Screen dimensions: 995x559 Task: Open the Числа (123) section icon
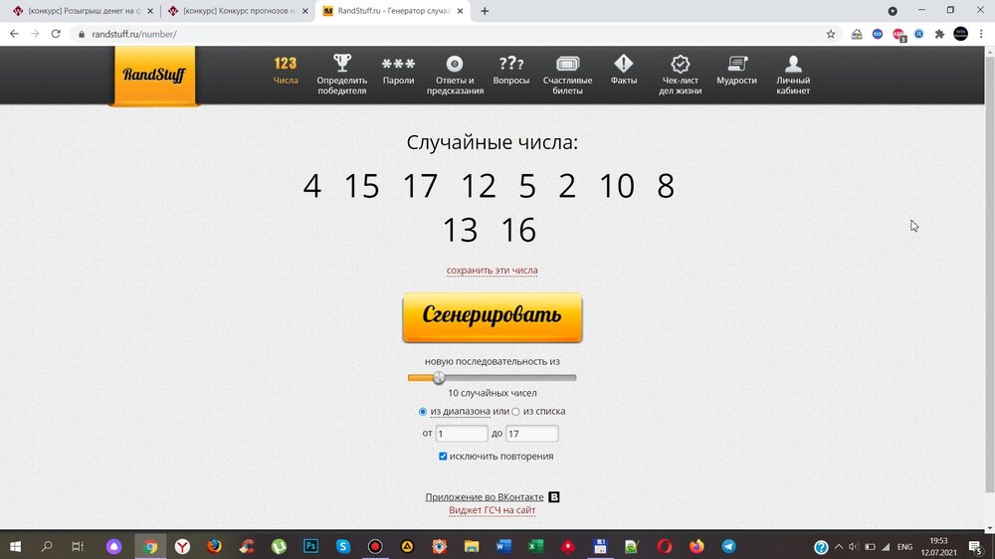(286, 64)
